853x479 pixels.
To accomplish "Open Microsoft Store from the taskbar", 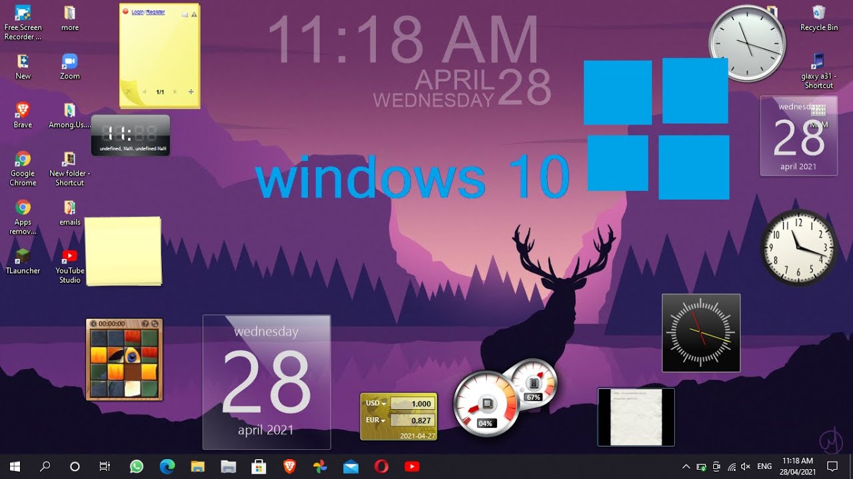I will coord(259,466).
